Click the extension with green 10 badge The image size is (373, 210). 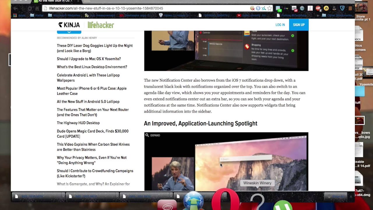[279, 9]
